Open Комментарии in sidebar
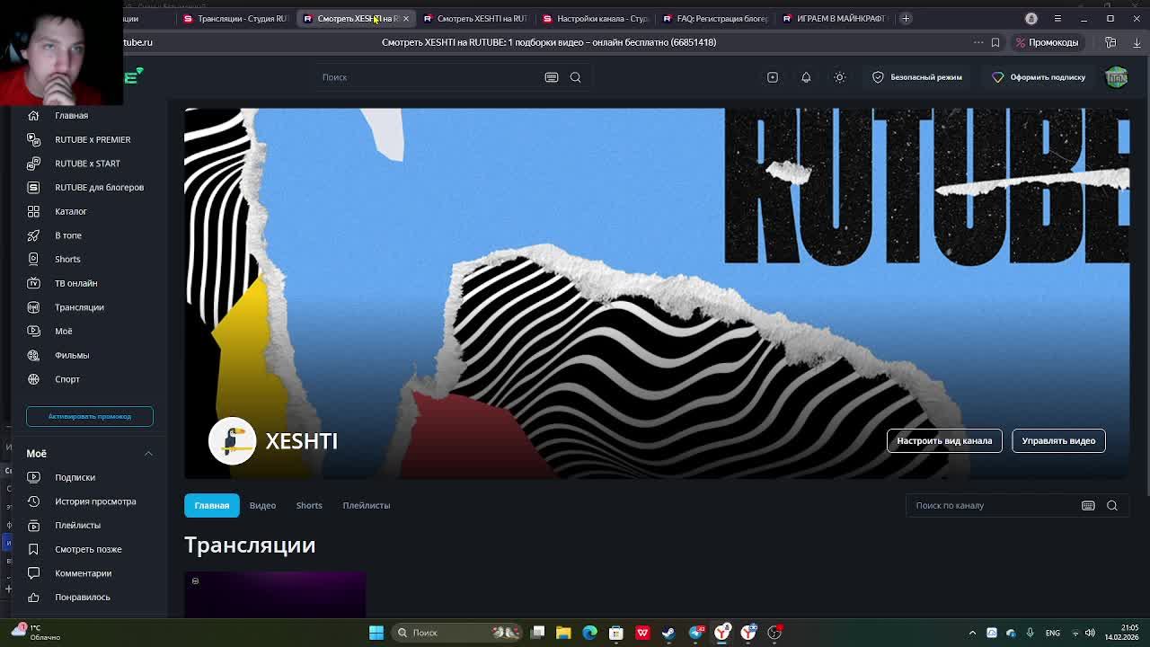Image resolution: width=1150 pixels, height=647 pixels. [x=83, y=573]
